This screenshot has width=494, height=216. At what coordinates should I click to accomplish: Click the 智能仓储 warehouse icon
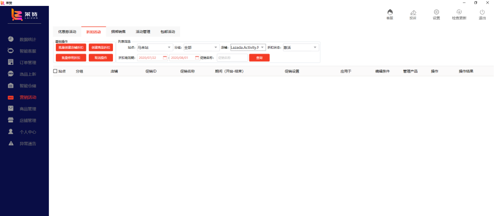[11, 85]
